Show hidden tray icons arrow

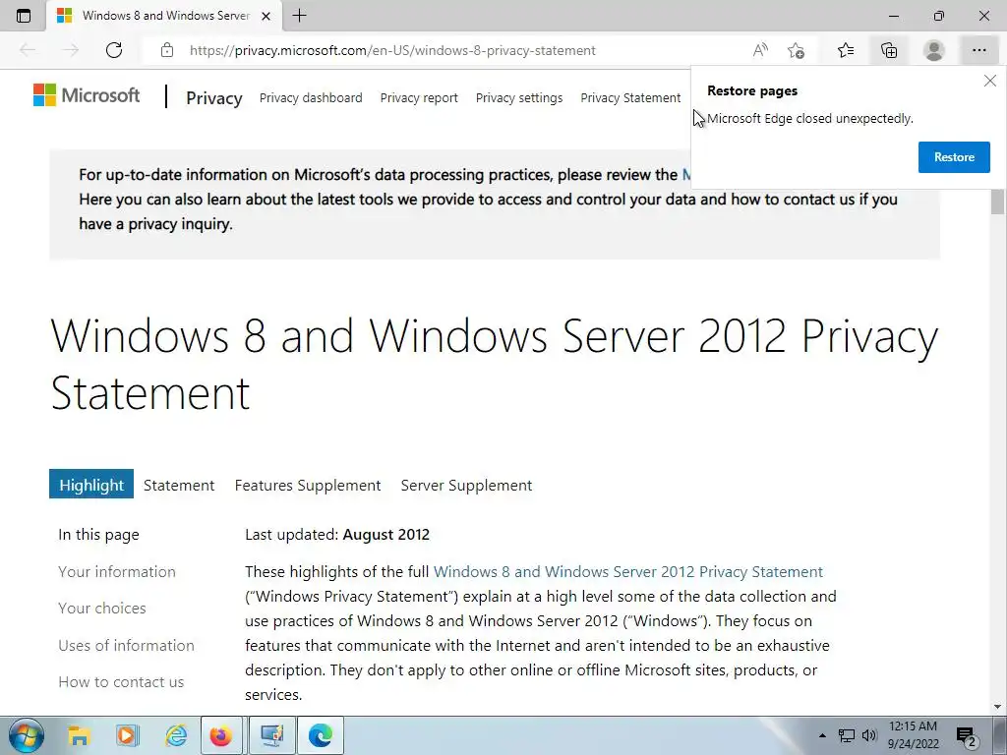point(822,735)
